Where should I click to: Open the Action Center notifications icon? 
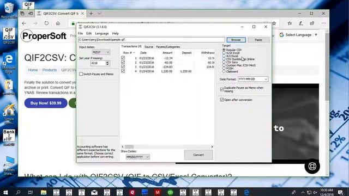pyautogui.click(x=340, y=192)
